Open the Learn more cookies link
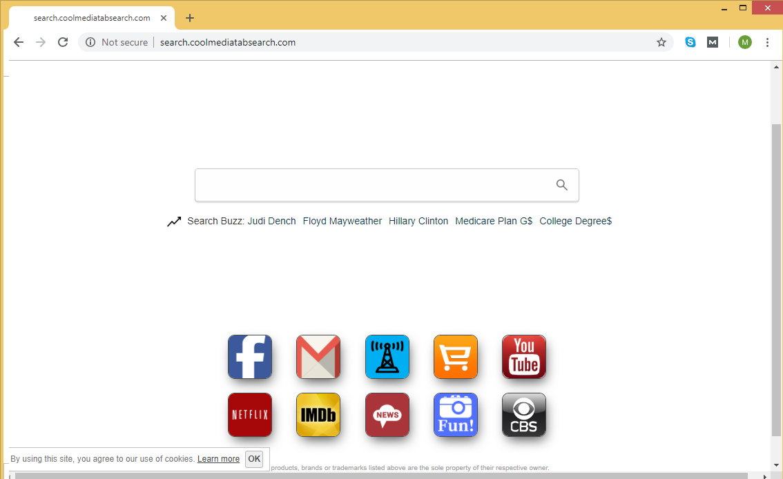783x479 pixels. (218, 459)
